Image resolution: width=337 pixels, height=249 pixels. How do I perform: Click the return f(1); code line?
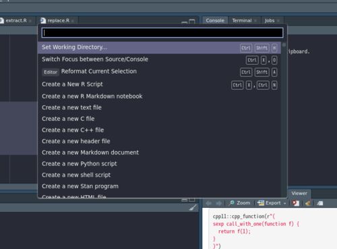pyautogui.click(x=235, y=231)
